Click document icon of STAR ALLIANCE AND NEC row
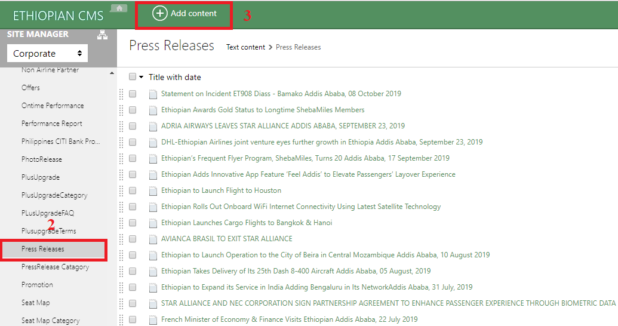618x326 pixels. point(153,305)
